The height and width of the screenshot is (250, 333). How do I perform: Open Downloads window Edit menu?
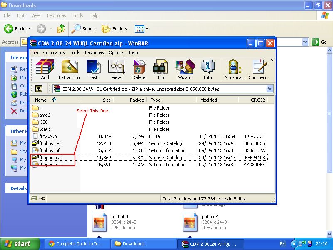[x=21, y=15]
